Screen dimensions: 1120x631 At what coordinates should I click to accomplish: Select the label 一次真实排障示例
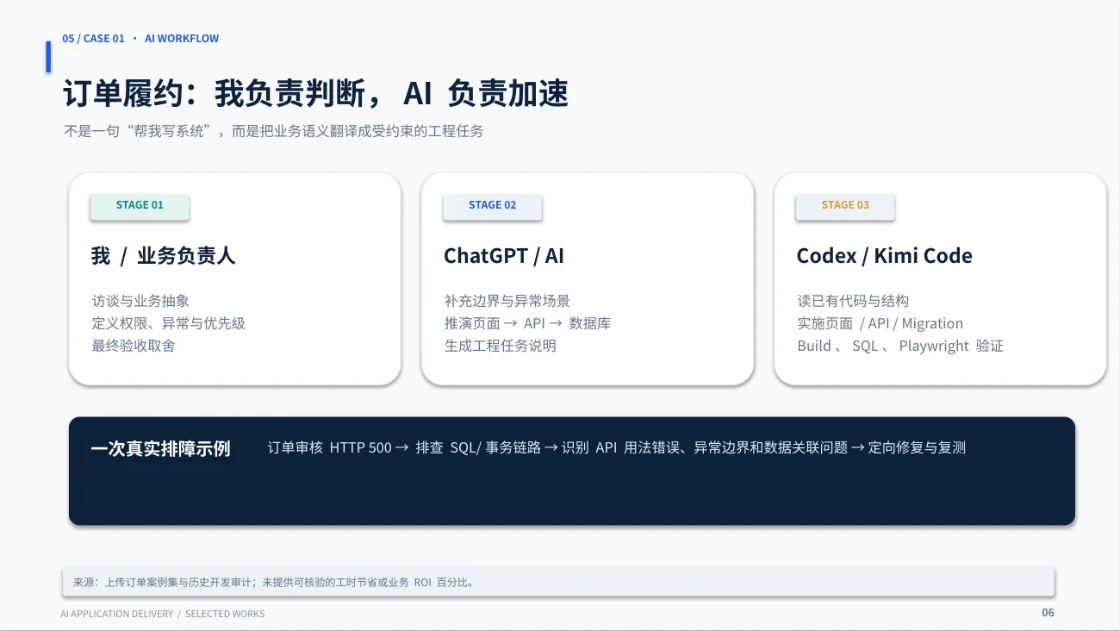pos(160,449)
